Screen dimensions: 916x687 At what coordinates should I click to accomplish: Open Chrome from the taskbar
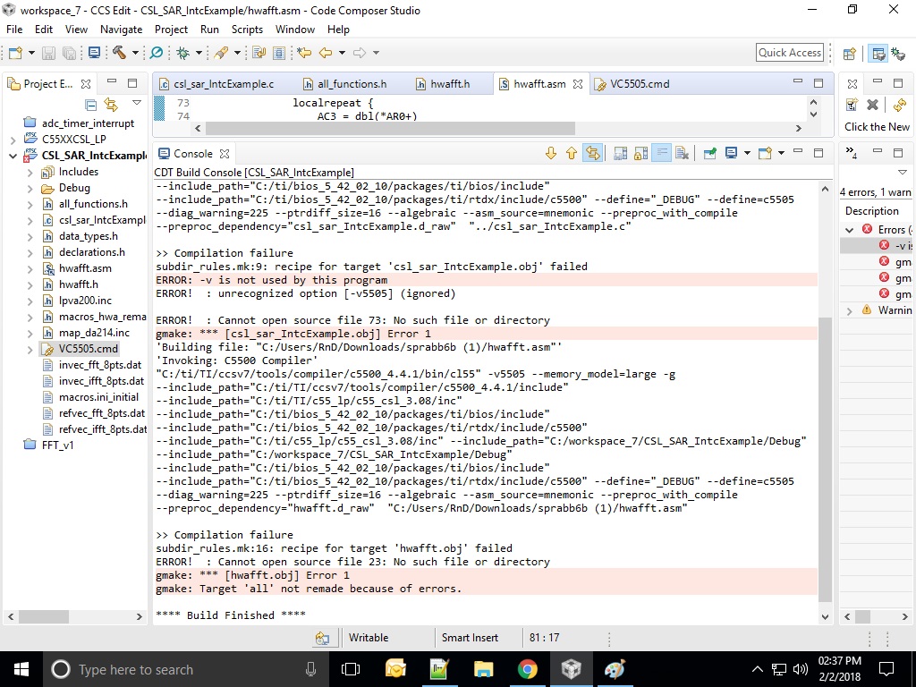click(527, 669)
